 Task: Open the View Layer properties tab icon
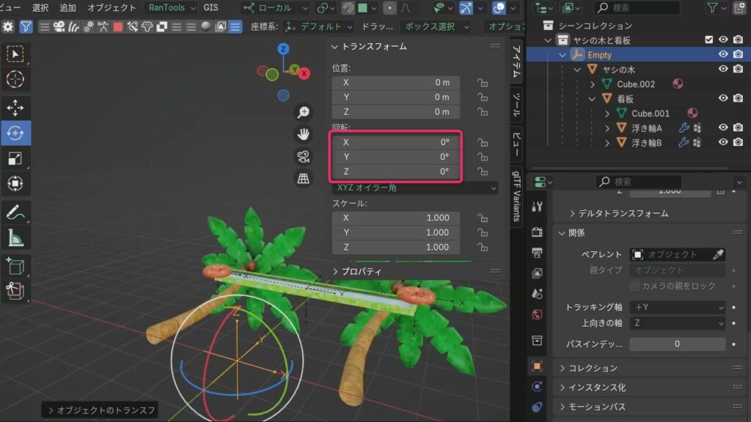[537, 273]
